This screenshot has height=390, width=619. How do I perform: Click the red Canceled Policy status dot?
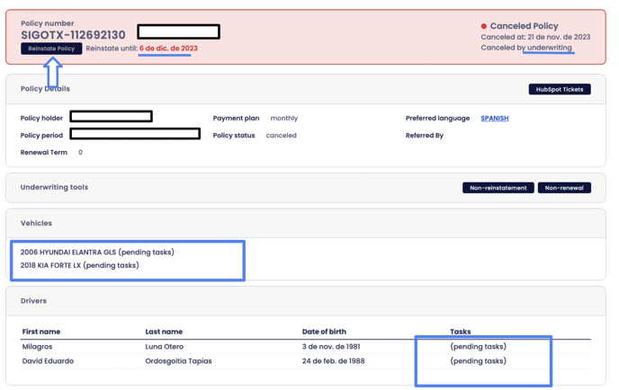click(x=484, y=27)
